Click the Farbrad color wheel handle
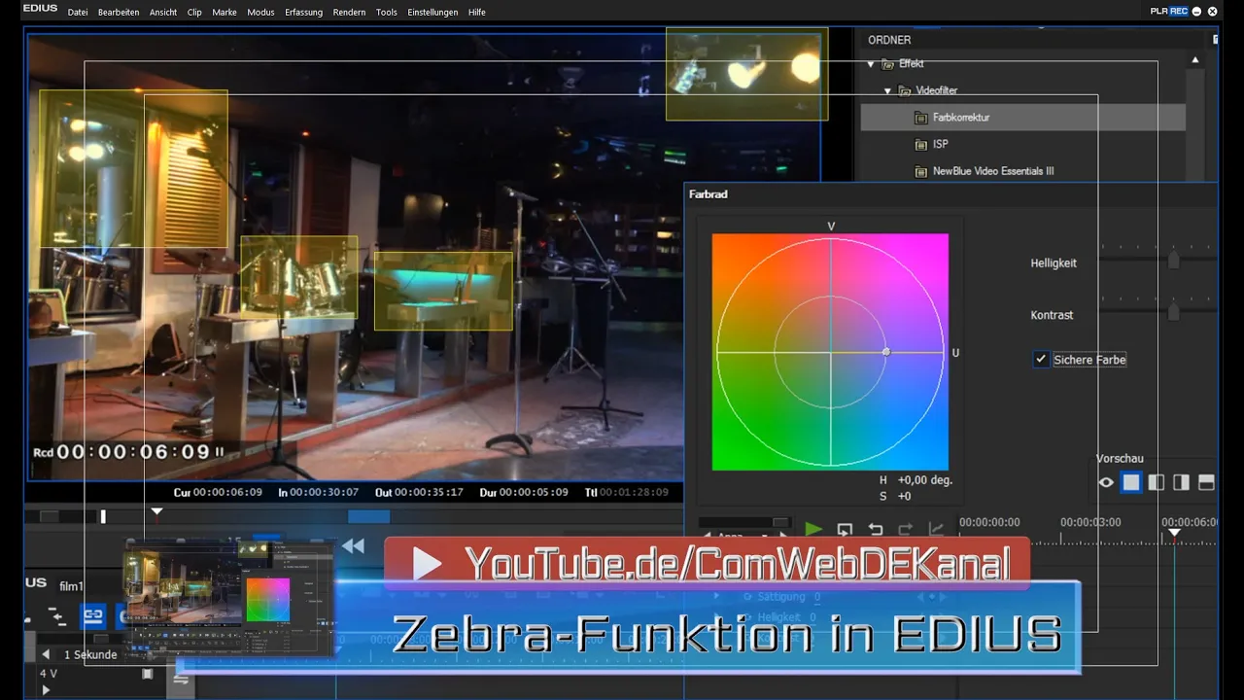1244x700 pixels. tap(886, 352)
